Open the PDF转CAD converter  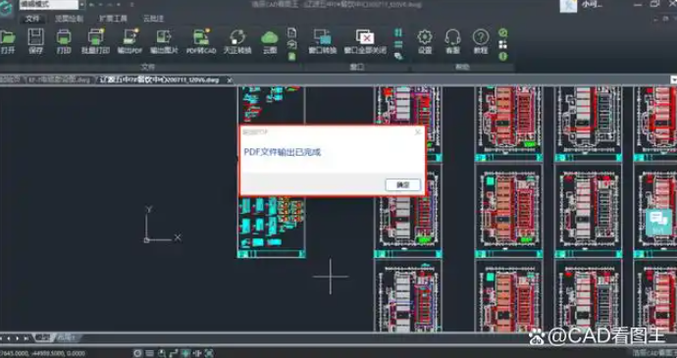click(201, 41)
